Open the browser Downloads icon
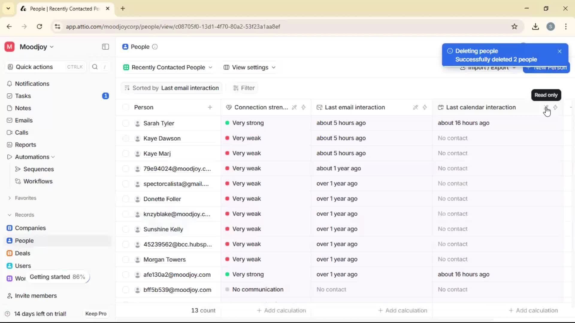The width and height of the screenshot is (575, 323). point(535,26)
